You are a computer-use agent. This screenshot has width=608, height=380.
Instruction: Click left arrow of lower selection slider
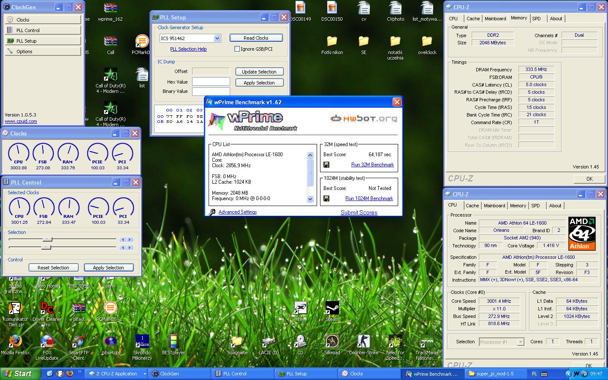click(123, 247)
